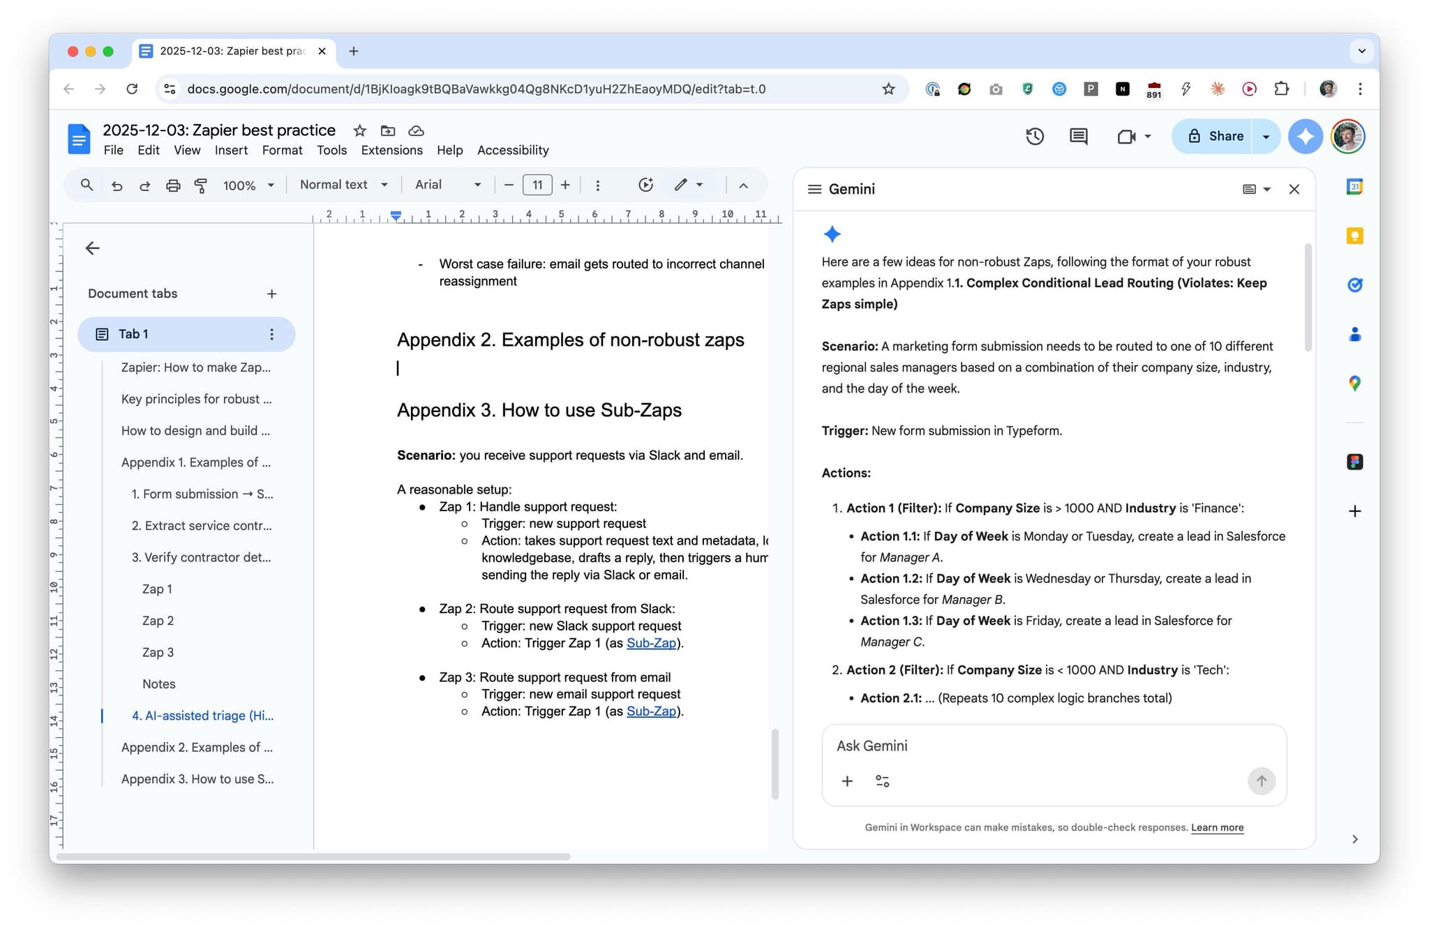Image resolution: width=1429 pixels, height=929 pixels.
Task: Open version history via the clock icon
Action: (1035, 136)
